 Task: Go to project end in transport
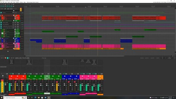coord(3,58)
